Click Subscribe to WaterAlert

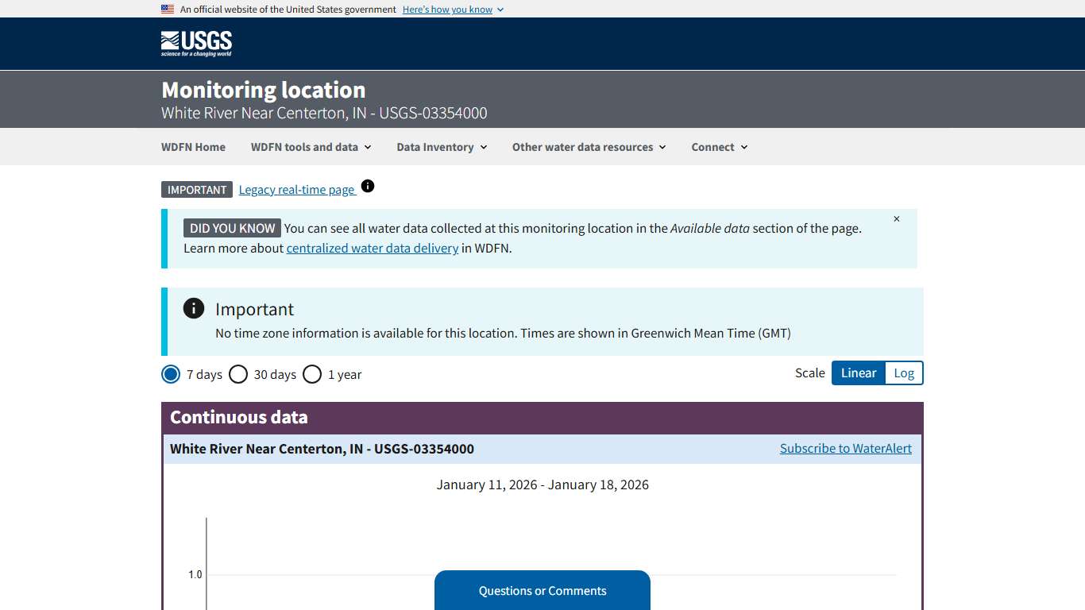coord(845,449)
